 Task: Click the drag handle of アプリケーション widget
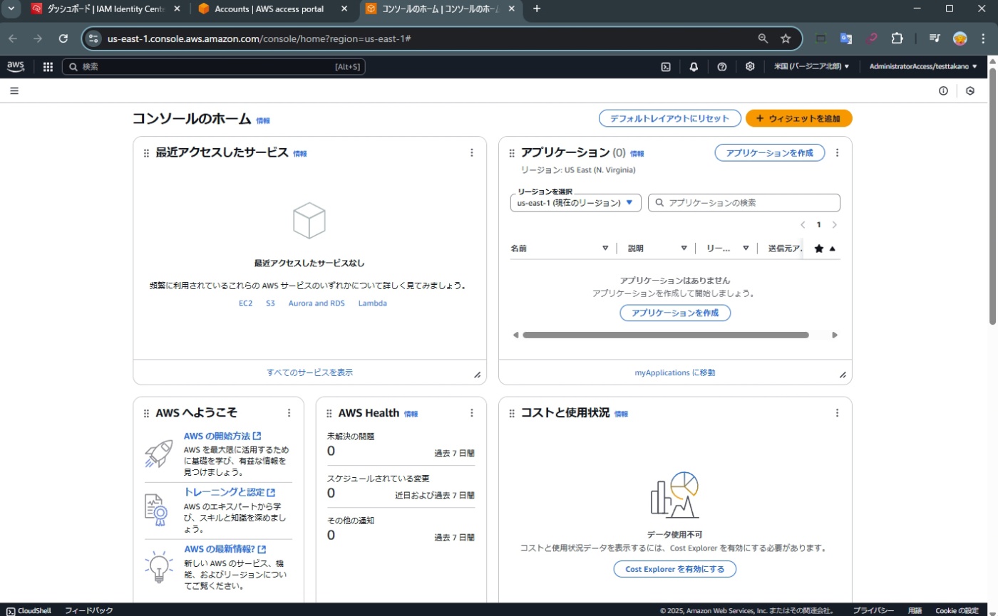click(512, 153)
